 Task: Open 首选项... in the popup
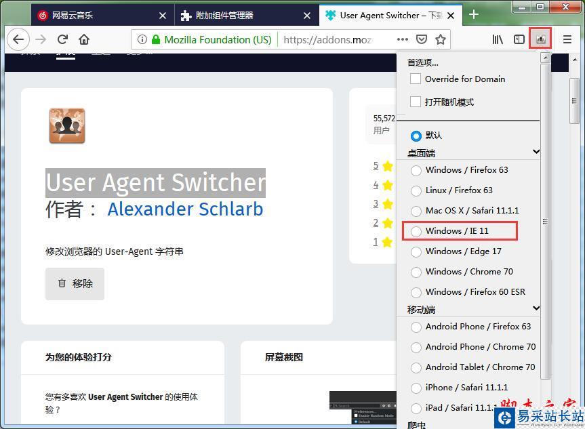point(423,62)
